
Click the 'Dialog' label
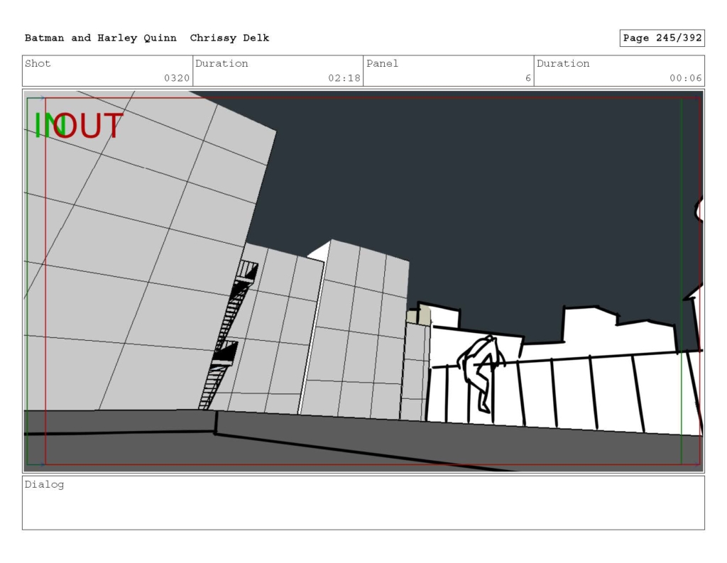click(x=44, y=485)
